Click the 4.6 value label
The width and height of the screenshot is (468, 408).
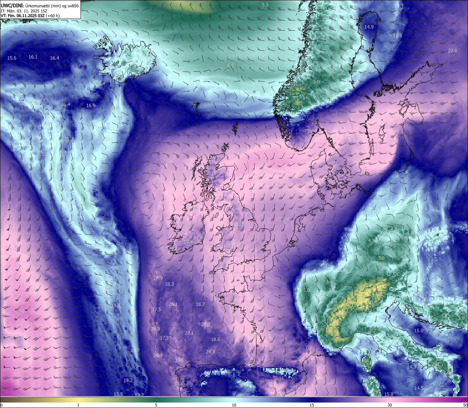[394, 229]
